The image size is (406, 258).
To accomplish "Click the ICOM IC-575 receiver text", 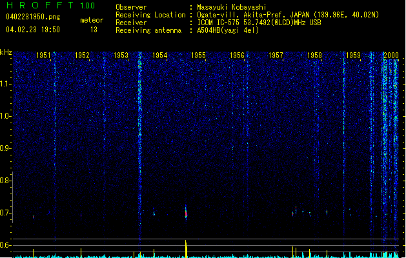I will (259, 23).
